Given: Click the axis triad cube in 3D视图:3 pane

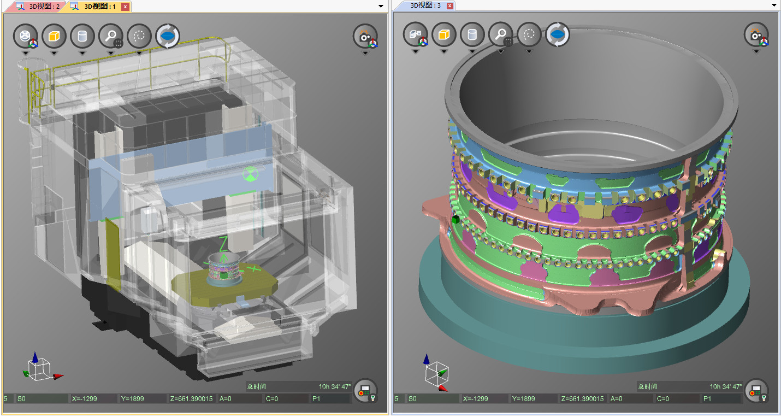Looking at the screenshot, I should coord(437,373).
